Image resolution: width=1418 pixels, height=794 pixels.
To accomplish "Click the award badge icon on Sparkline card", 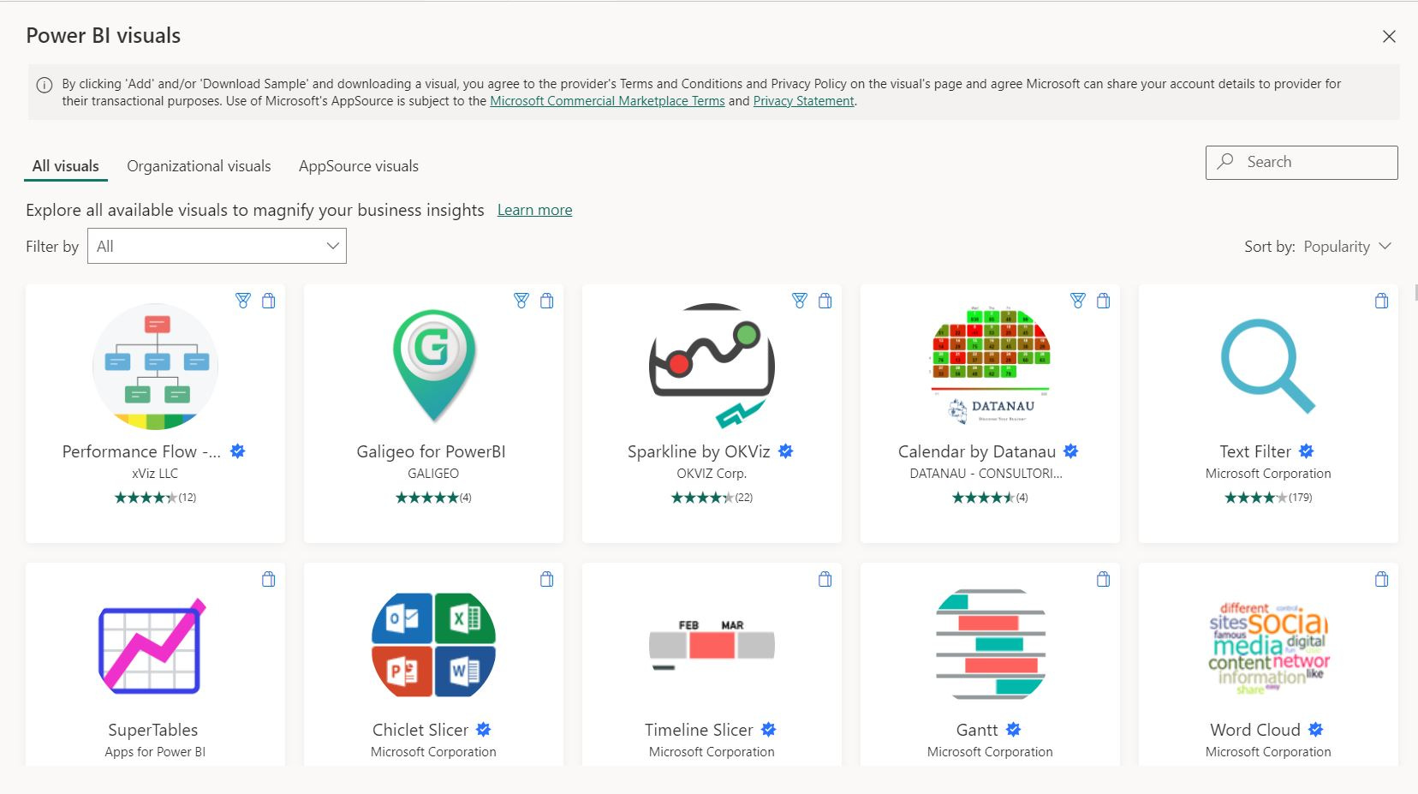I will pos(800,301).
